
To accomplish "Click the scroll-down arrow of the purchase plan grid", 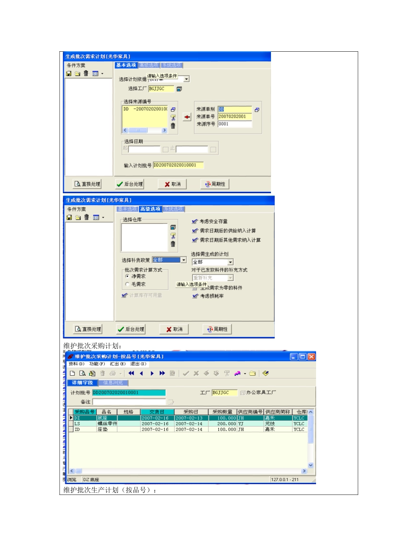I will pyautogui.click(x=311, y=465).
